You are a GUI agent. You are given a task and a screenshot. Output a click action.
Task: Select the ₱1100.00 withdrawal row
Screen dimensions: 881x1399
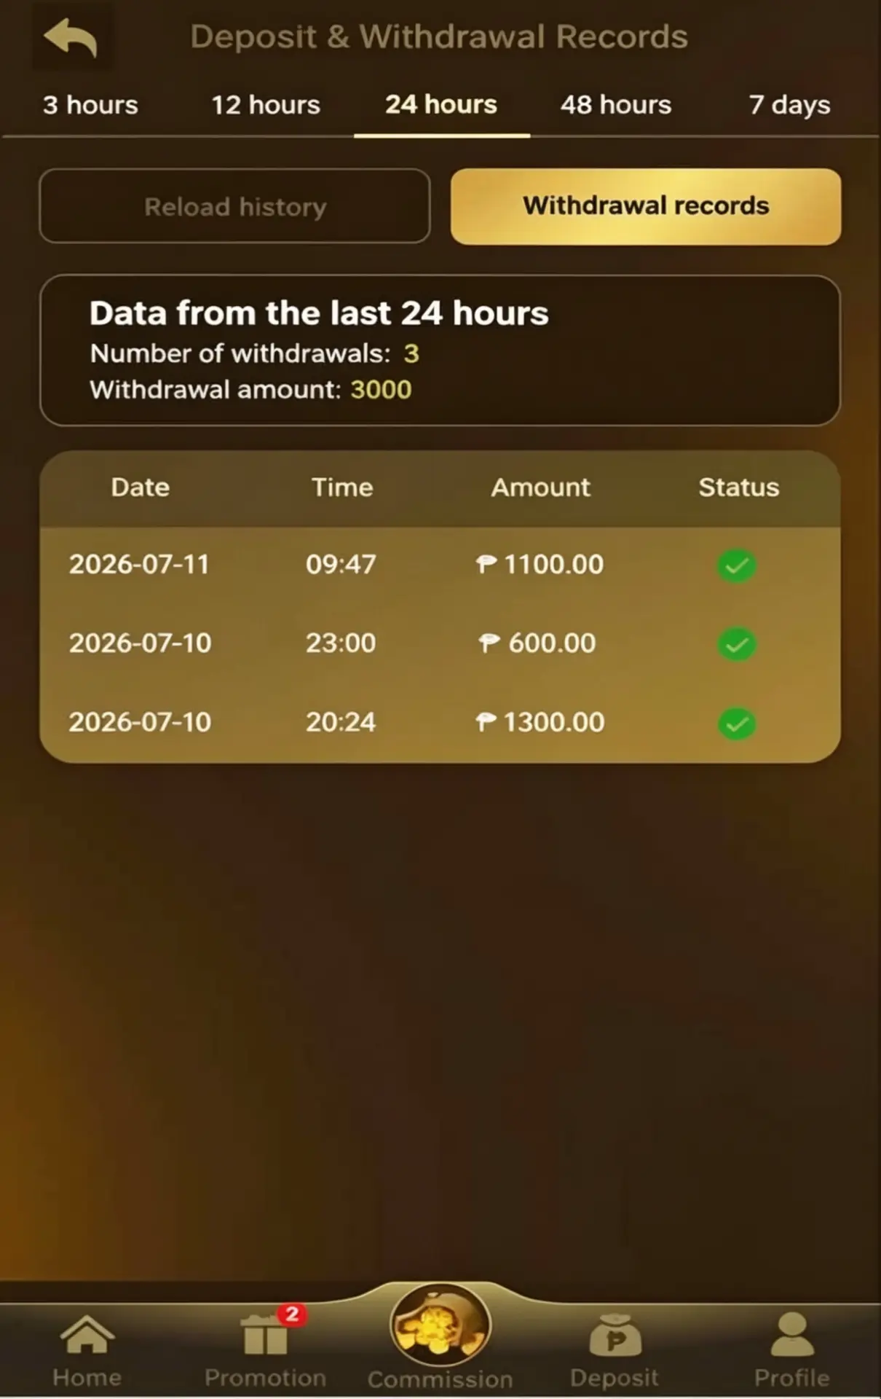pos(440,565)
